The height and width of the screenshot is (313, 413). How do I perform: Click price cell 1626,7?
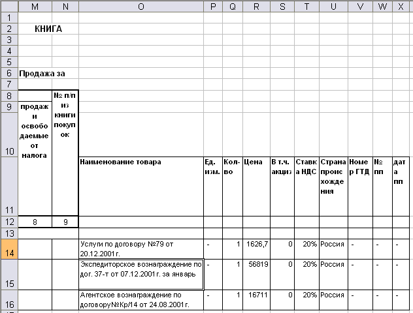(x=256, y=249)
